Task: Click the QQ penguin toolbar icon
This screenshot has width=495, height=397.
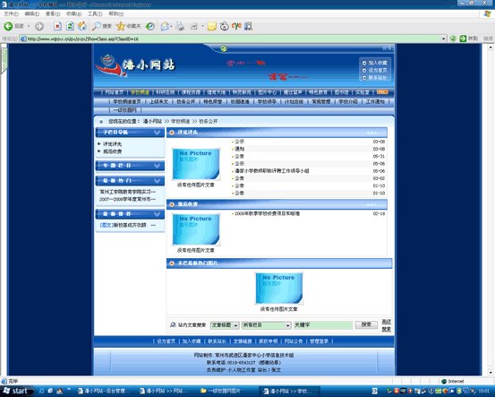Action: [224, 26]
